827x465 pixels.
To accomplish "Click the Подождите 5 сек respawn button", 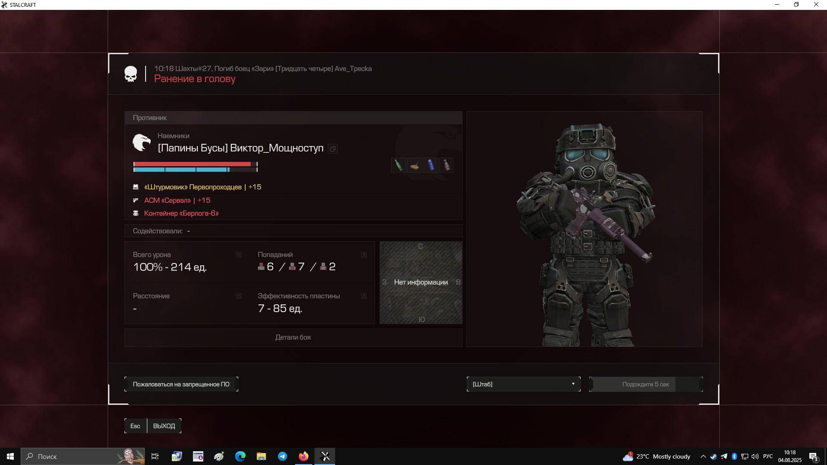I will tap(646, 384).
